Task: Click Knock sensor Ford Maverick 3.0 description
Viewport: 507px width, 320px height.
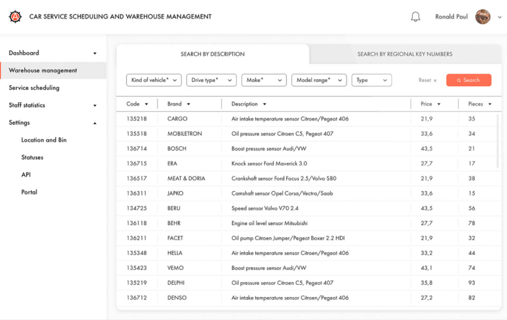Action: [269, 163]
